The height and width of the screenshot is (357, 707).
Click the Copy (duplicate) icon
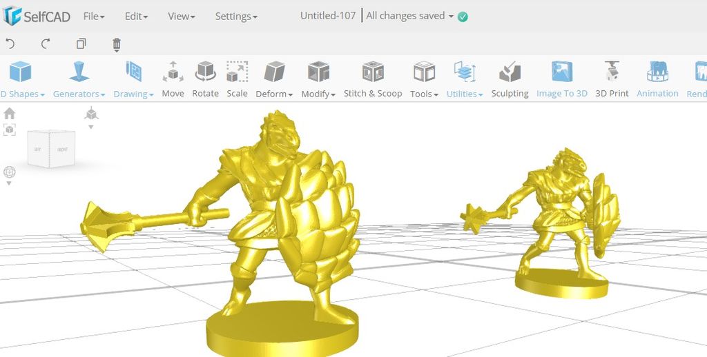[81, 44]
